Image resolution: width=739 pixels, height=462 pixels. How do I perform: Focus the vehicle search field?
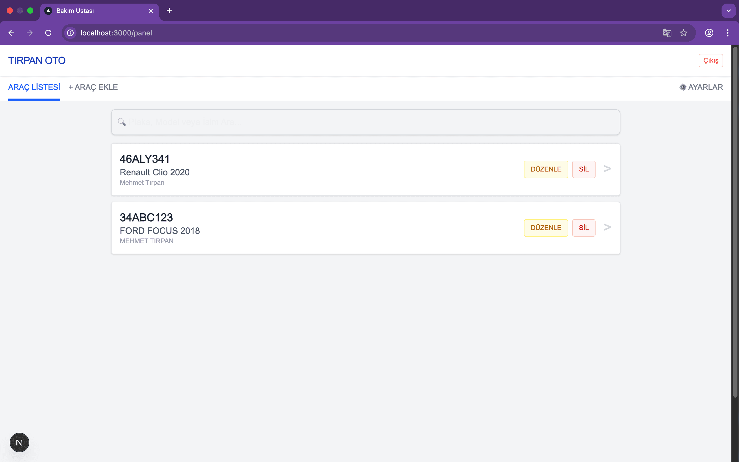tap(365, 122)
